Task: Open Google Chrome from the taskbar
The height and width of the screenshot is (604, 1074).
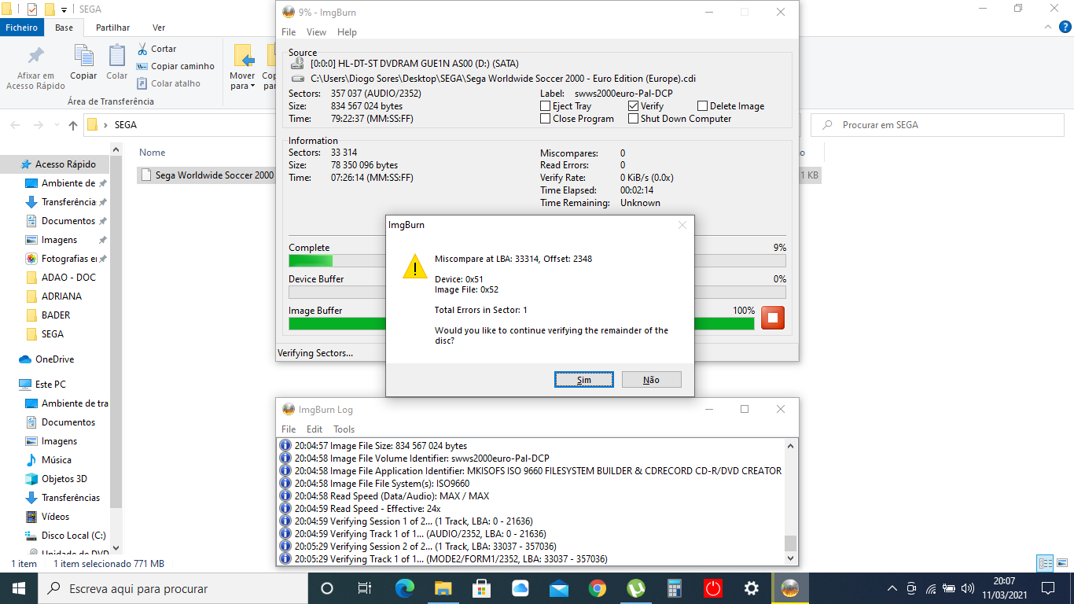Action: (597, 588)
